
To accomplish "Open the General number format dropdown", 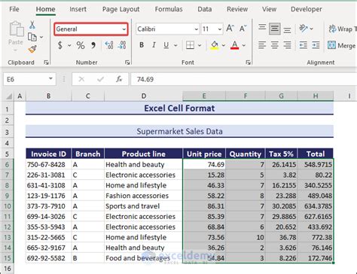I will 124,29.
